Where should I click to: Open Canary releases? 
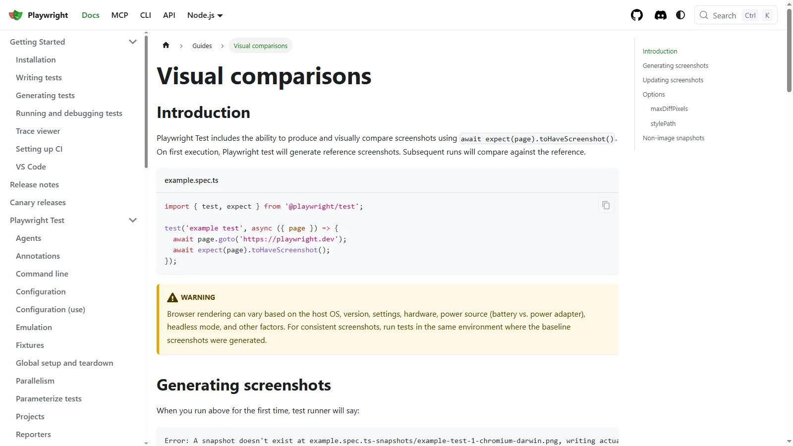38,202
